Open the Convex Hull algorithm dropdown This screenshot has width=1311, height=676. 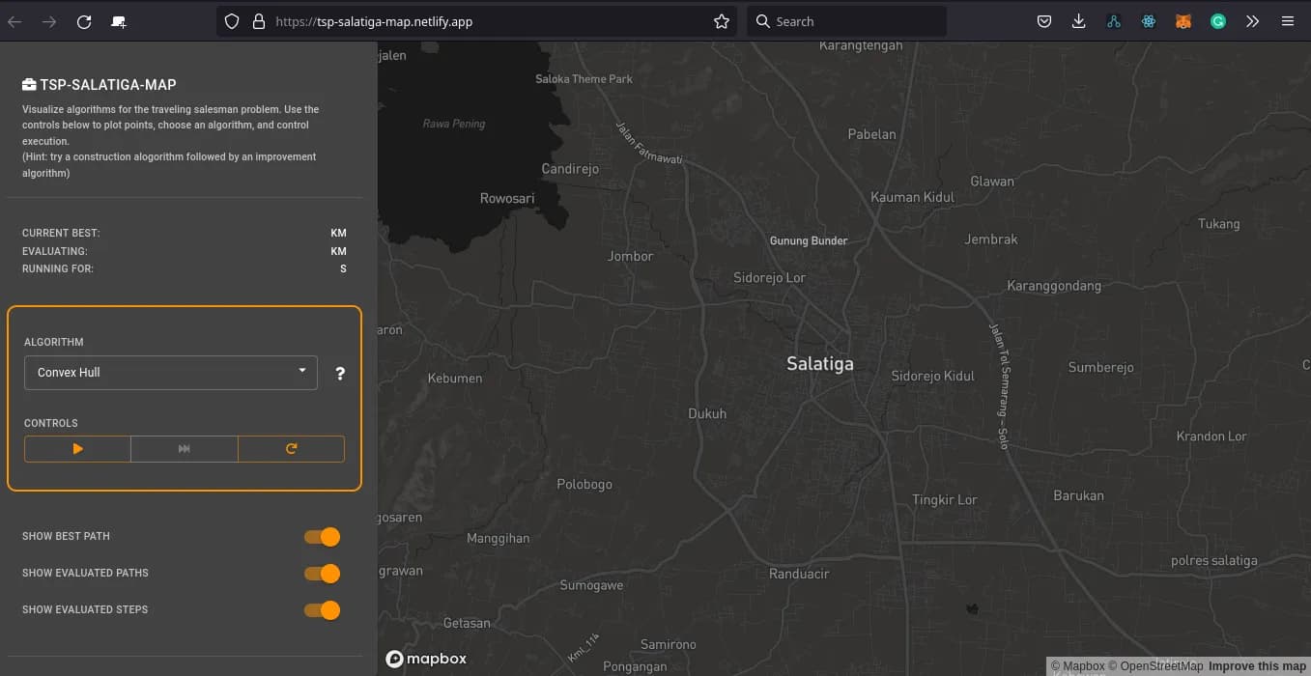click(x=171, y=373)
